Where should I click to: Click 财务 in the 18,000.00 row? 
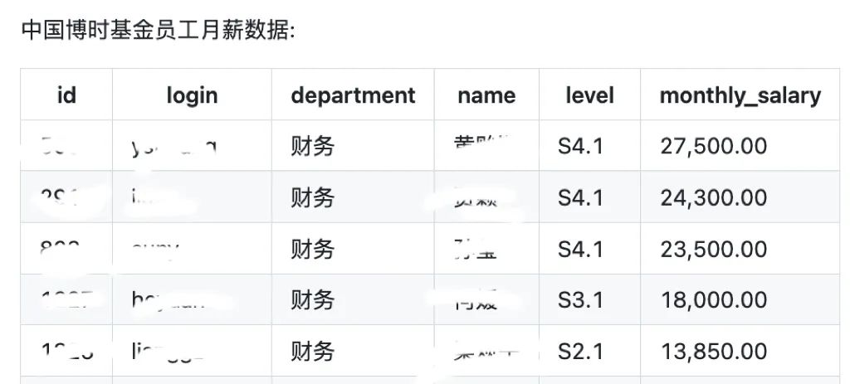click(312, 300)
